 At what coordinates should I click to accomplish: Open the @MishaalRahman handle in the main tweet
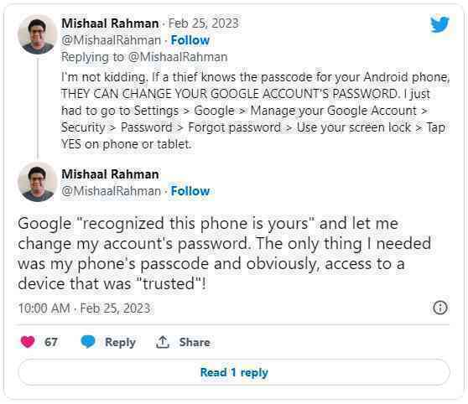click(x=111, y=191)
